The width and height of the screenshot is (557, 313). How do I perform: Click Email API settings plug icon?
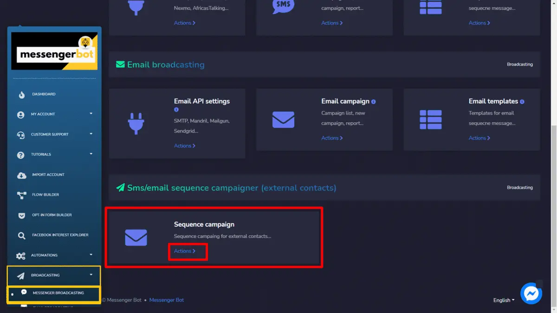[136, 124]
